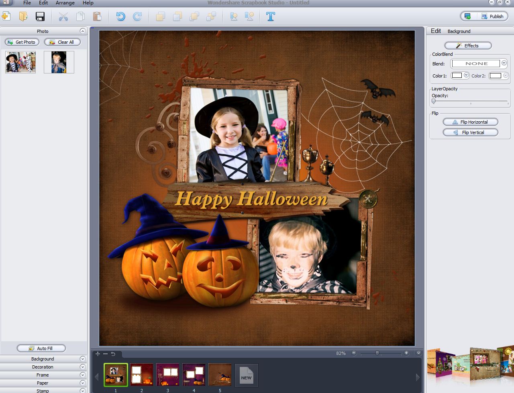514x393 pixels.
Task: Open the Arrange menu
Action: point(65,3)
